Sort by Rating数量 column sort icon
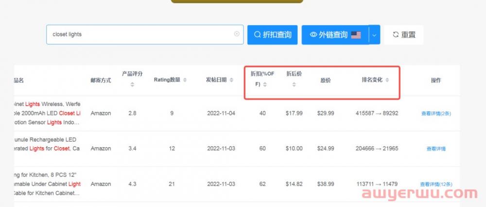 point(185,80)
